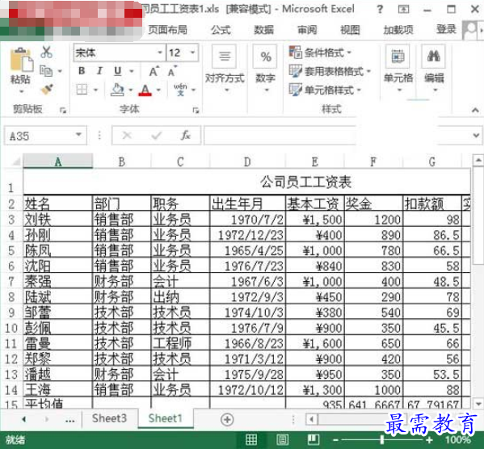484x449 pixels.
Task: Open the underline style dropdown arrow
Action: tap(132, 71)
